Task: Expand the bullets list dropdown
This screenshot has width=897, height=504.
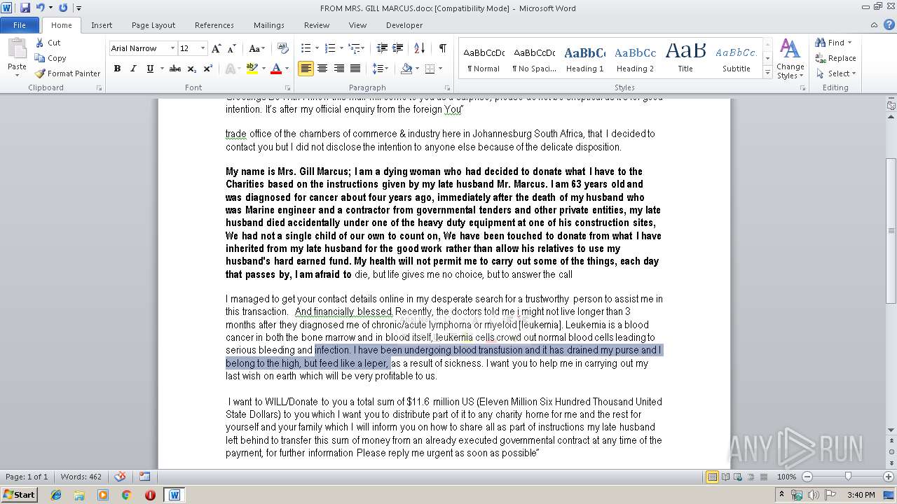Action: 317,48
